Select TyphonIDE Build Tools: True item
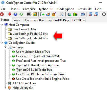This screenshot has width=107, height=90. [34, 70]
